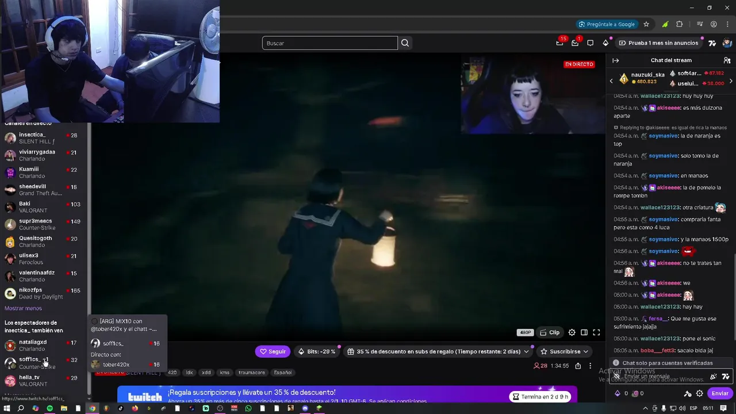Open the channel points hammer icon in chat
The width and height of the screenshot is (736, 414).
click(x=688, y=393)
